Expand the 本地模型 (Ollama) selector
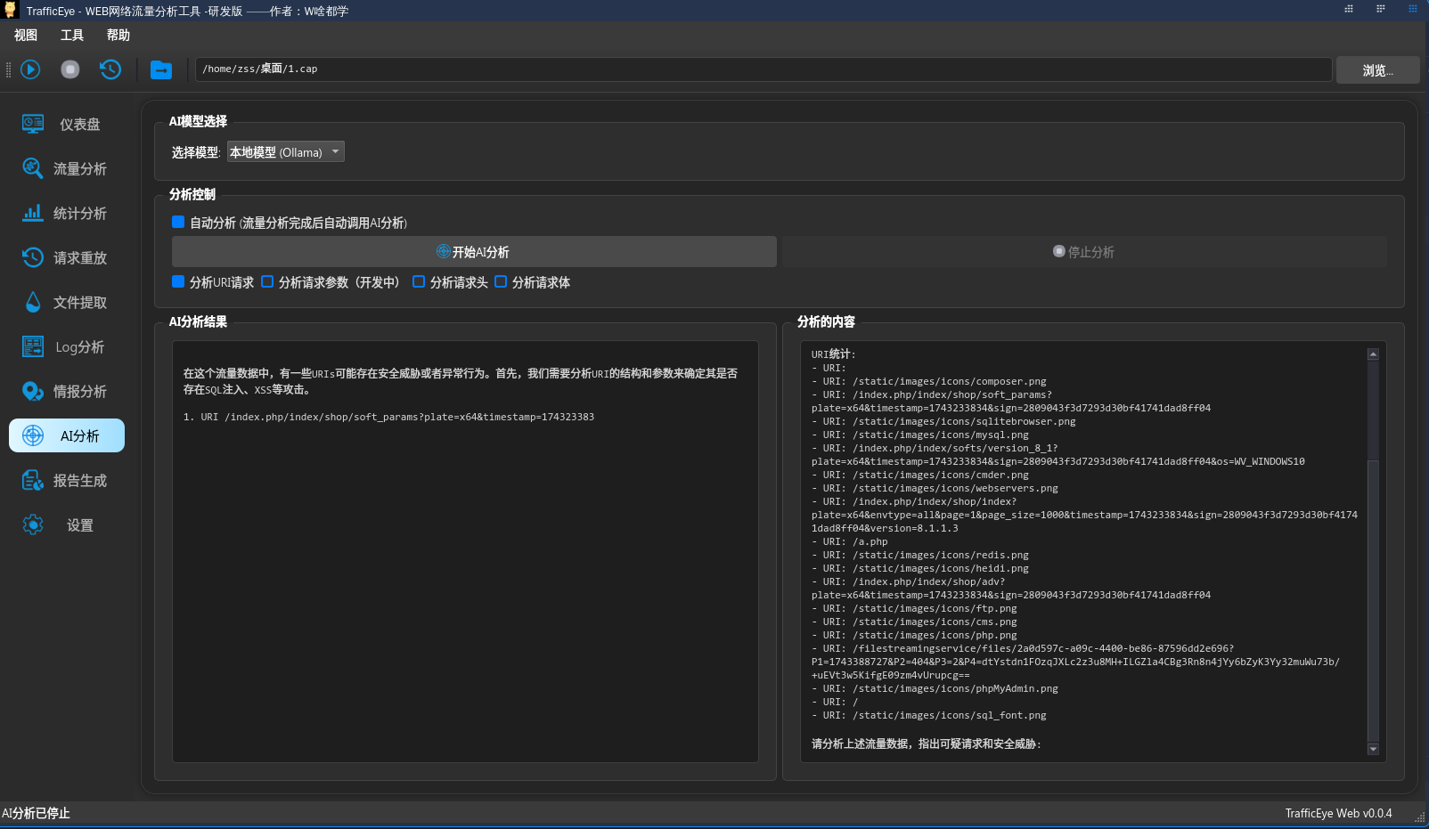 [285, 151]
